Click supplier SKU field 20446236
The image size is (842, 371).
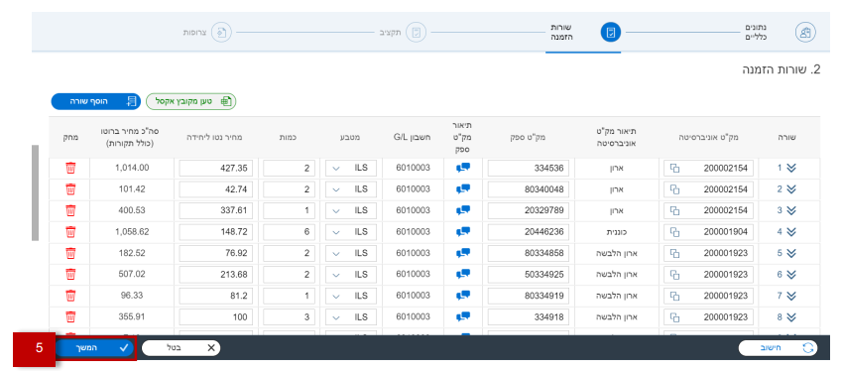pos(528,232)
